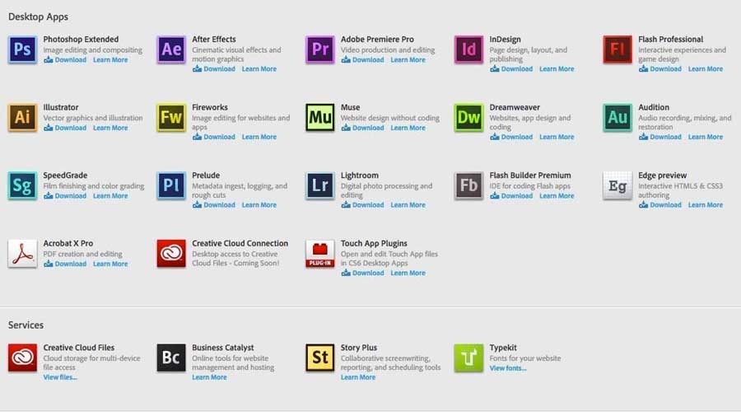Download Touch App Plugins
The image size is (741, 412).
pyautogui.click(x=363, y=274)
